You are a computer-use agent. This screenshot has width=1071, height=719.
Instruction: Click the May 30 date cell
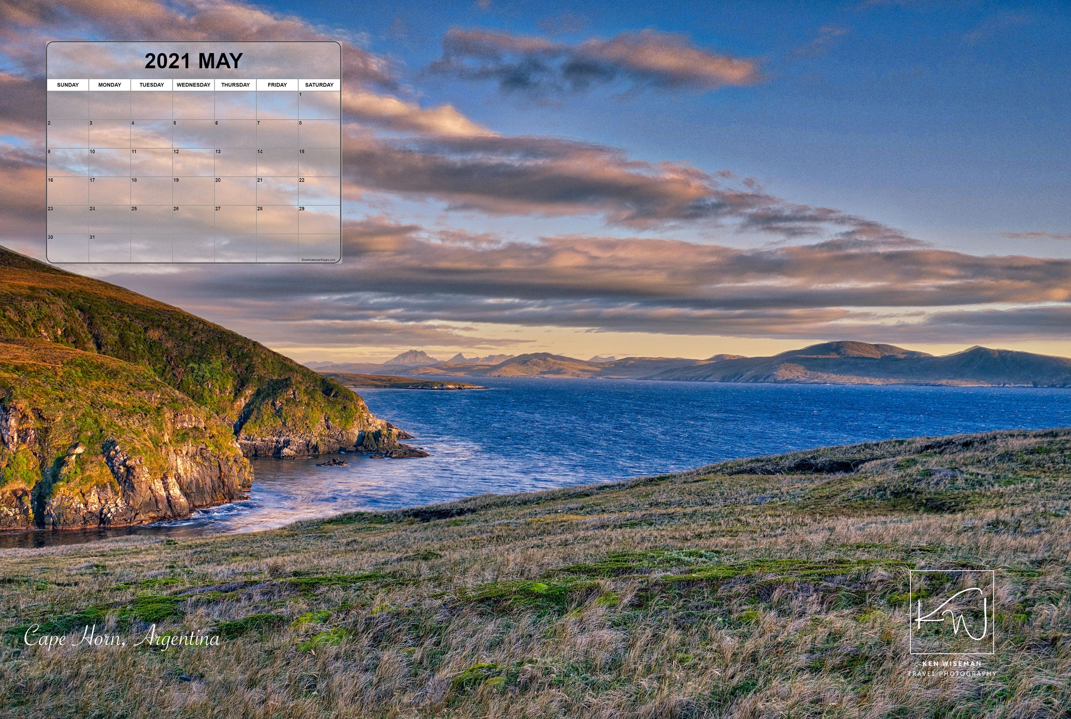(67, 248)
